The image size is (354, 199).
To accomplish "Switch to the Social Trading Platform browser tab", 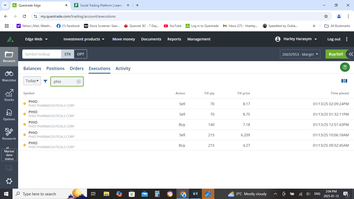I will pos(102,5).
